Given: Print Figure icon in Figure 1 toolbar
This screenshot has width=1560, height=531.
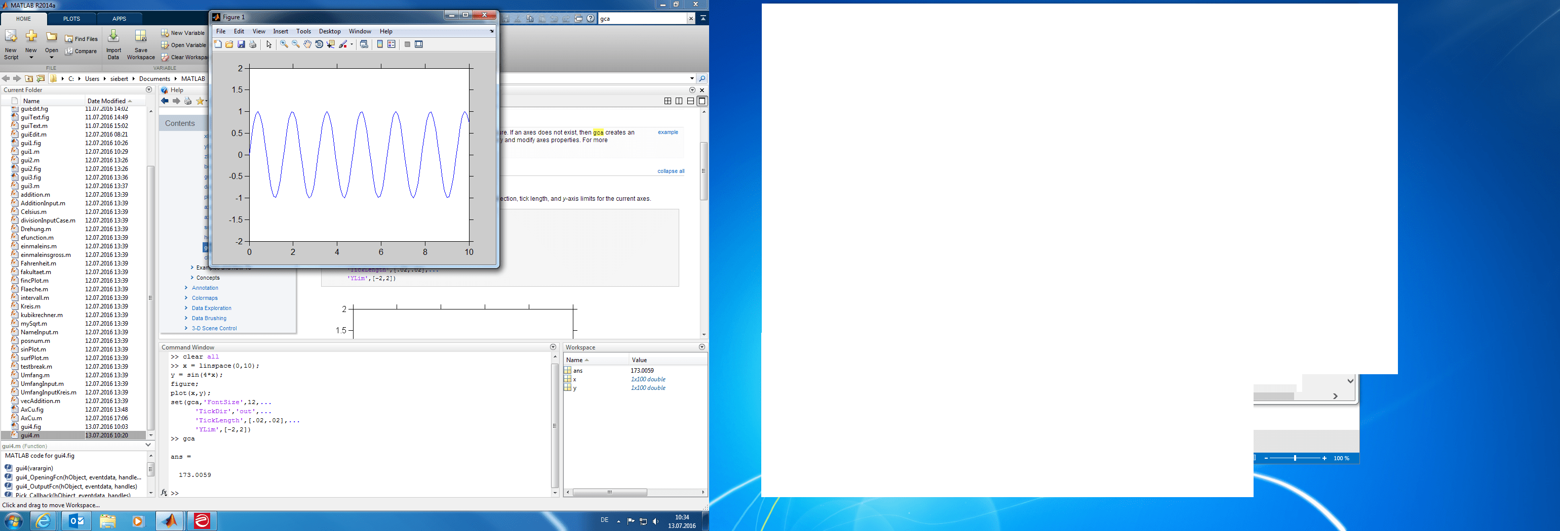Looking at the screenshot, I should [253, 44].
